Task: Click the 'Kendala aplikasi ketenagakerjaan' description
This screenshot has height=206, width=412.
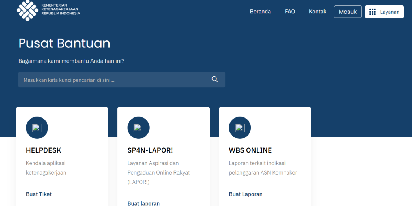Action: (46, 168)
